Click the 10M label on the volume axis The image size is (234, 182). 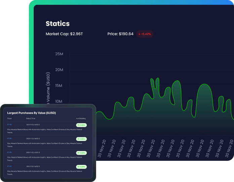tap(59, 102)
